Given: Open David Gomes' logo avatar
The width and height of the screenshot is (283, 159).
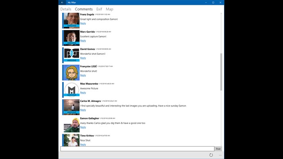Looking at the screenshot, I should [72, 55].
